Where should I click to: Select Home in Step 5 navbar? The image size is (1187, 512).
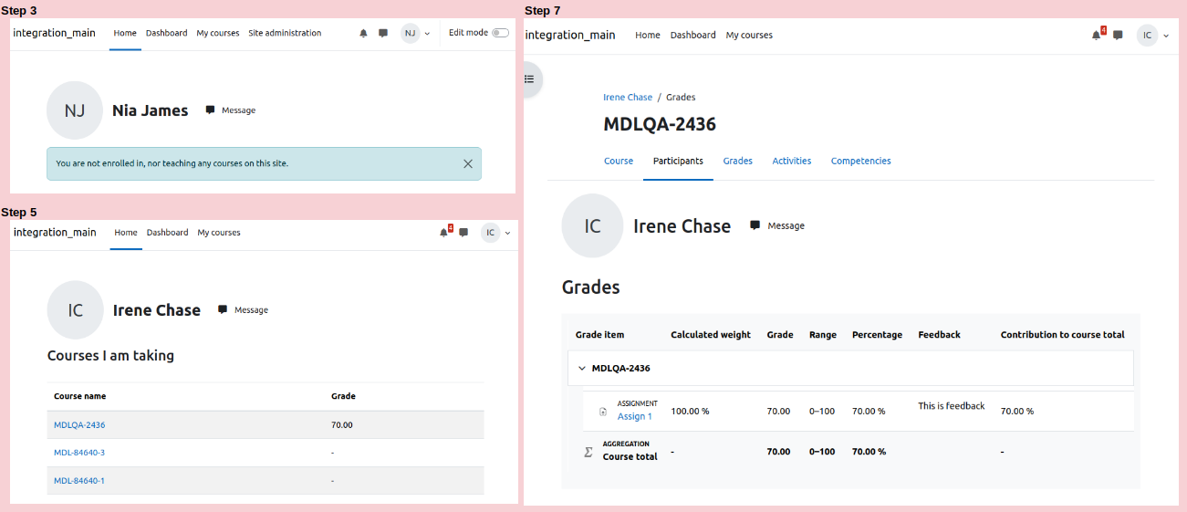[x=126, y=233]
